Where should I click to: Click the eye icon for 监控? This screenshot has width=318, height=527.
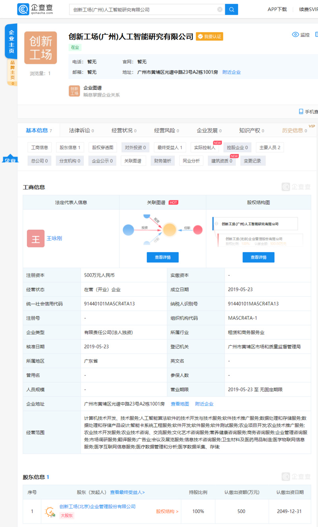pyautogui.click(x=295, y=35)
